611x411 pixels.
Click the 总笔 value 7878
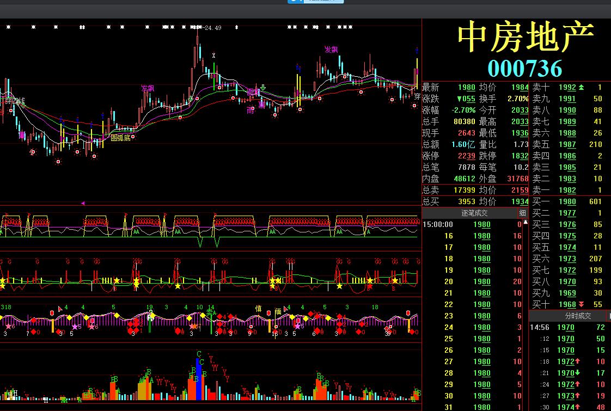tap(467, 168)
